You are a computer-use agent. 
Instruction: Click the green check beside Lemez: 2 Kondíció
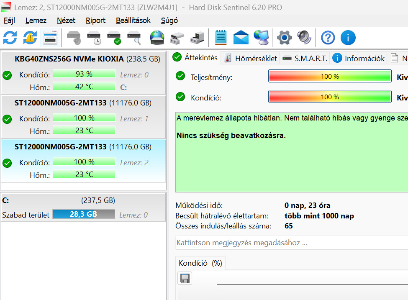7,163
